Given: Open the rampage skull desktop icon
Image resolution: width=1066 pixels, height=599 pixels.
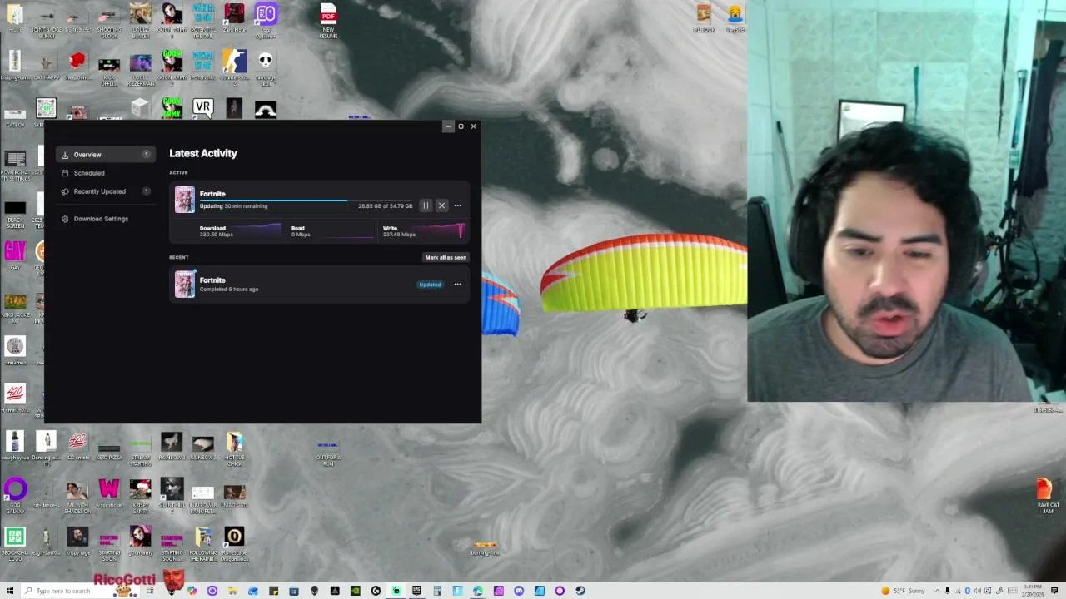Looking at the screenshot, I should (x=266, y=68).
